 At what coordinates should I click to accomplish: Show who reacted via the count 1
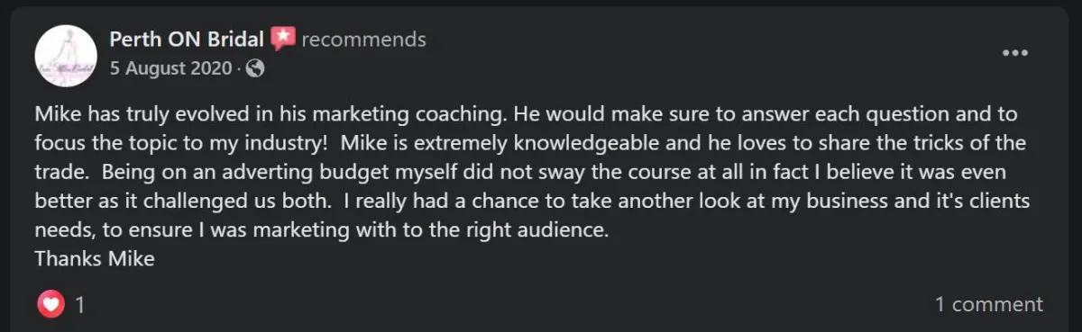(x=80, y=305)
